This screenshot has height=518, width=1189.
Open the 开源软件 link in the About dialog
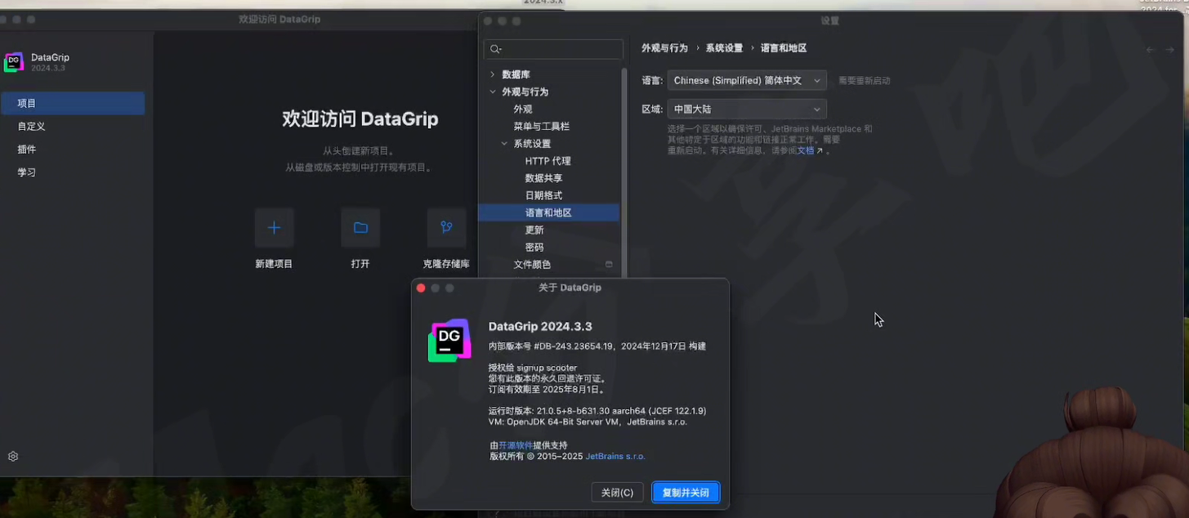click(516, 445)
